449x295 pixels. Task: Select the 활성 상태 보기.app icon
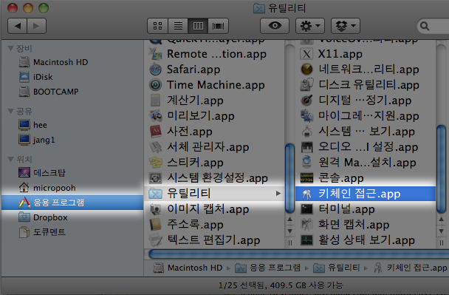(306, 240)
